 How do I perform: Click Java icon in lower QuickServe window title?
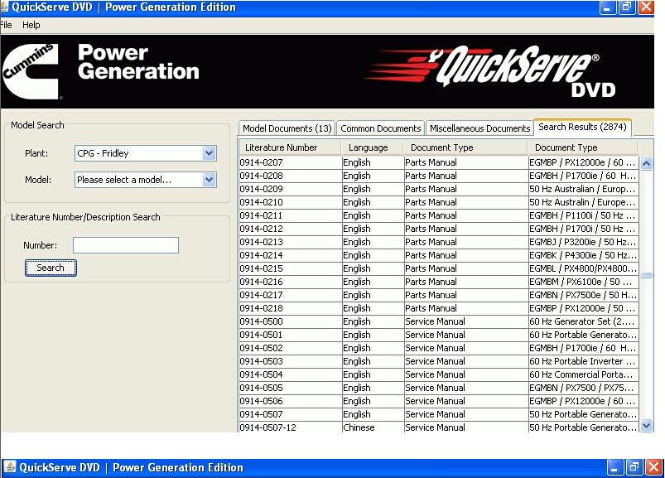(9, 467)
